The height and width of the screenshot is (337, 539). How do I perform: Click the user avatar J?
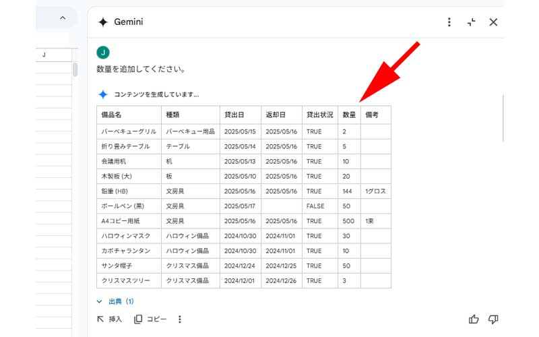[x=103, y=53]
